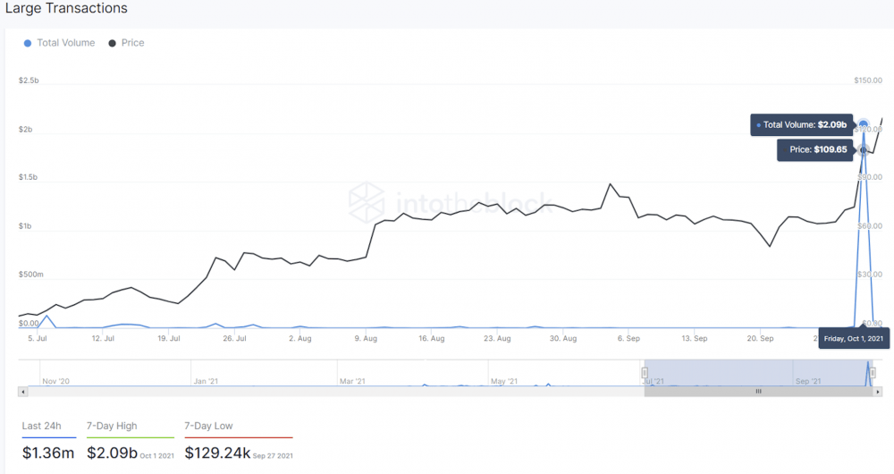Viewport: 894px width, 474px height.
Task: Click the Friday, Oct 1, 2021 date label
Action: [x=854, y=339]
